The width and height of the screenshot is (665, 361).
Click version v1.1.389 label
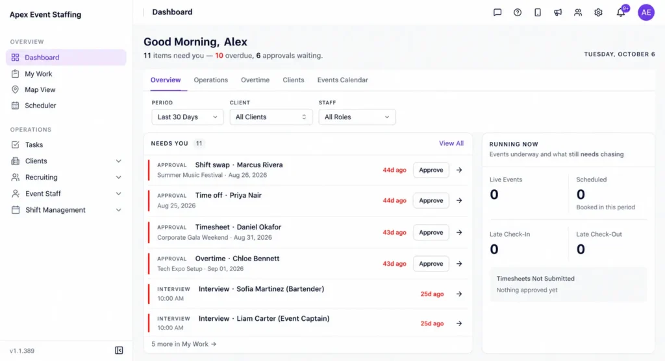pos(22,351)
